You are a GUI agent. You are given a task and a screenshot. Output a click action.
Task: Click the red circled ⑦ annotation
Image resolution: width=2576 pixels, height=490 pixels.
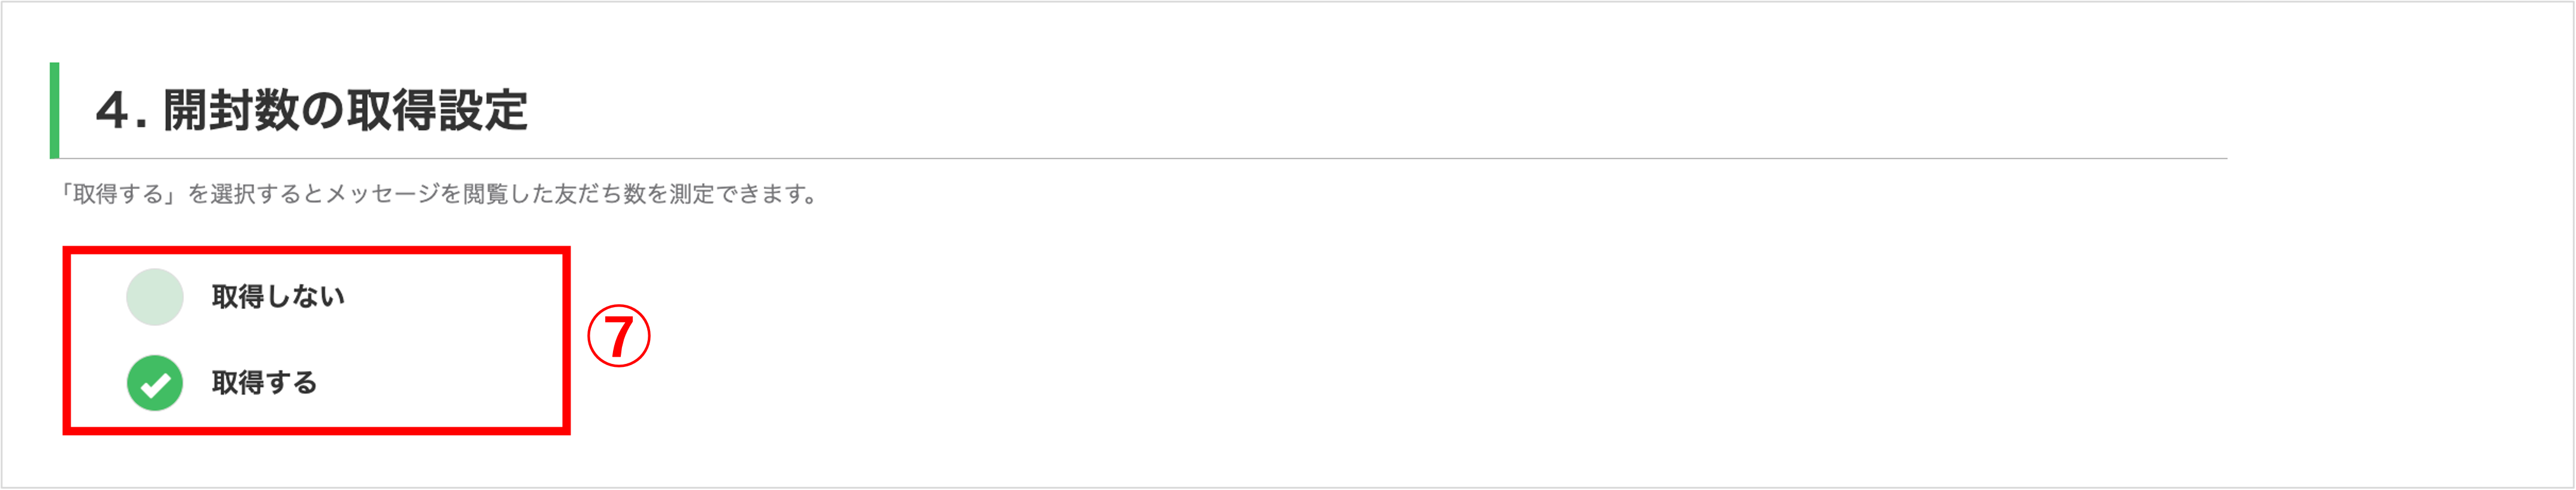pyautogui.click(x=618, y=336)
